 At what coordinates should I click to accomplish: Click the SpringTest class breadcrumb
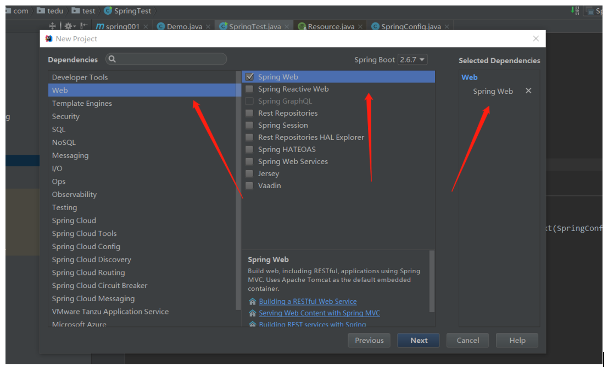pyautogui.click(x=127, y=11)
